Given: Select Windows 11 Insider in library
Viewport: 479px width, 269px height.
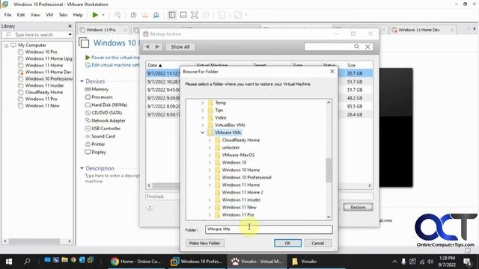Looking at the screenshot, I should tap(44, 85).
